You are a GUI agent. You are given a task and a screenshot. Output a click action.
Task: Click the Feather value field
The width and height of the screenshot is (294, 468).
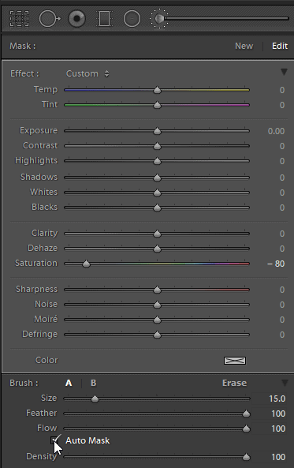pyautogui.click(x=278, y=414)
